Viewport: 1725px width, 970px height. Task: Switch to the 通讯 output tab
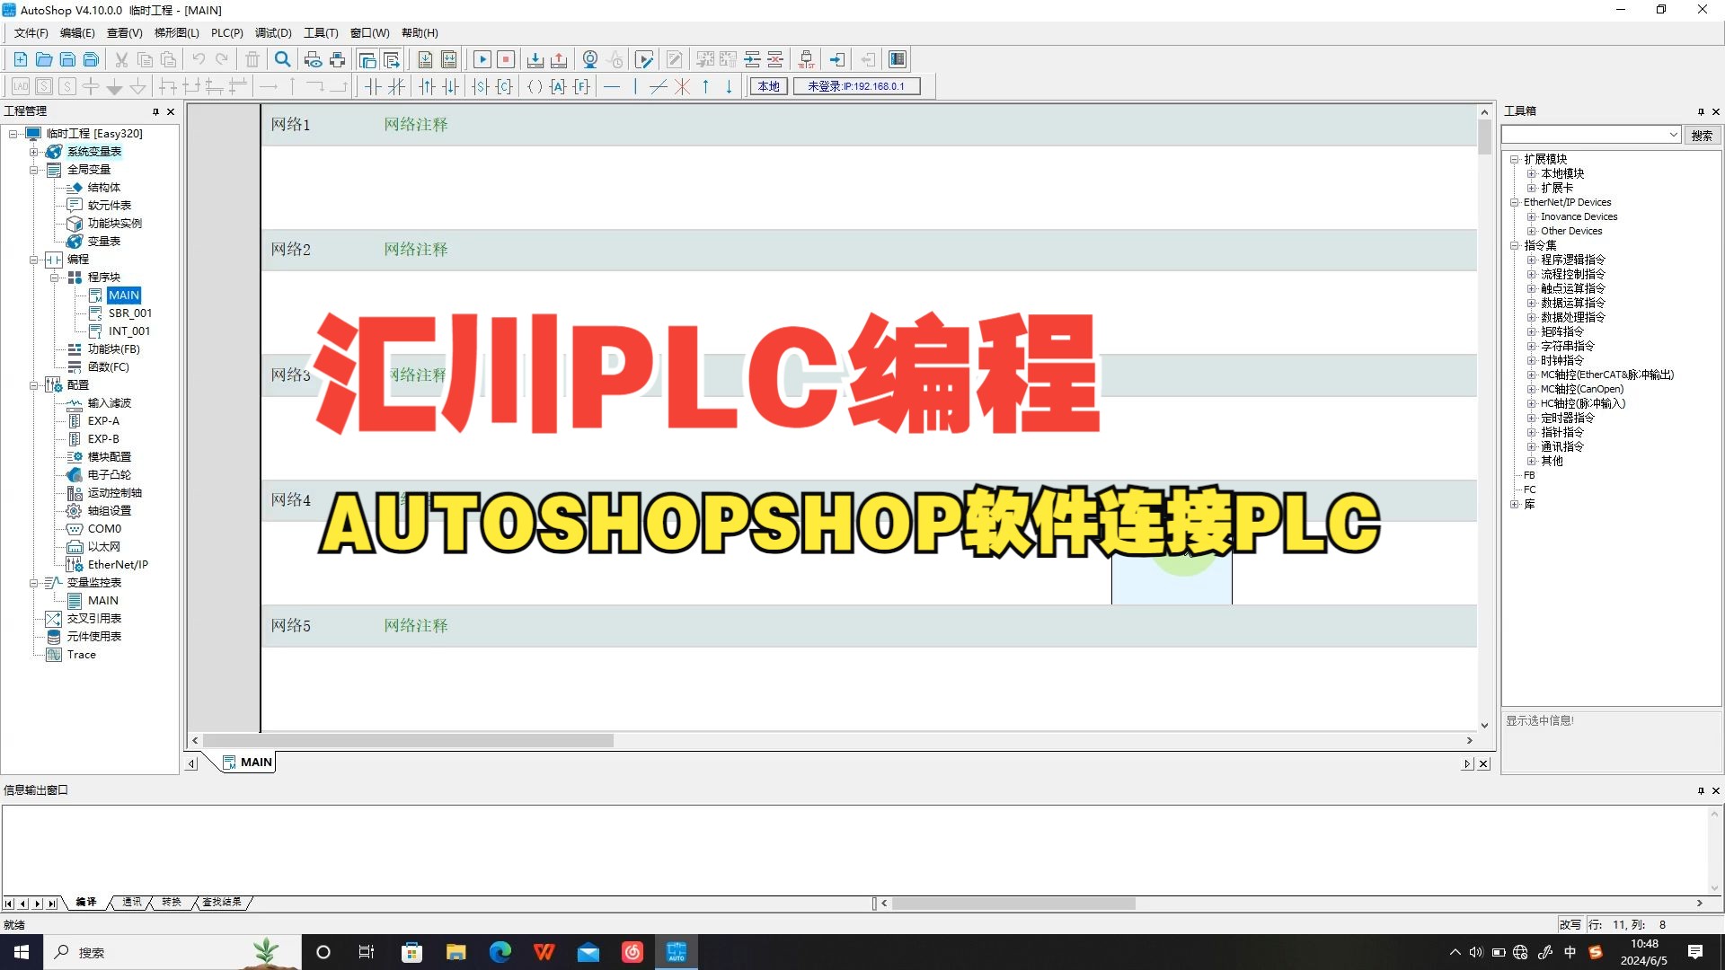[132, 902]
